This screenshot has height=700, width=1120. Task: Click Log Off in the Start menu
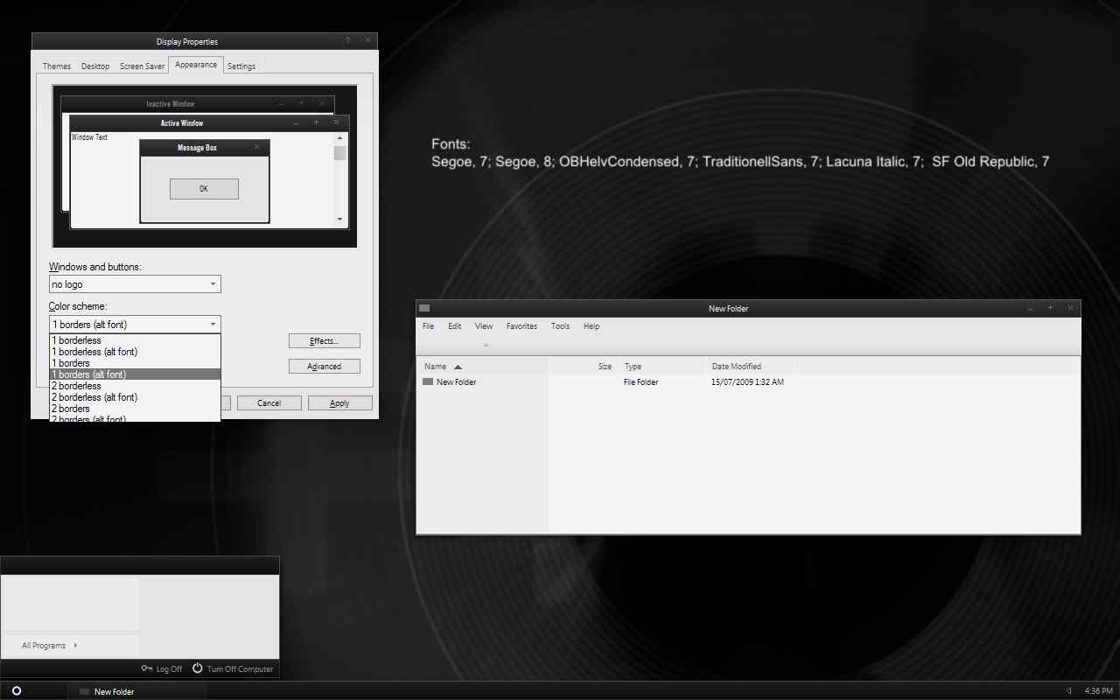pos(162,668)
